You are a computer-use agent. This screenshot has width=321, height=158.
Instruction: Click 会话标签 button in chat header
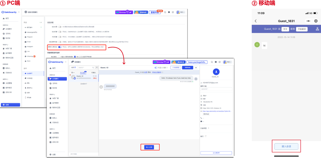(176, 67)
